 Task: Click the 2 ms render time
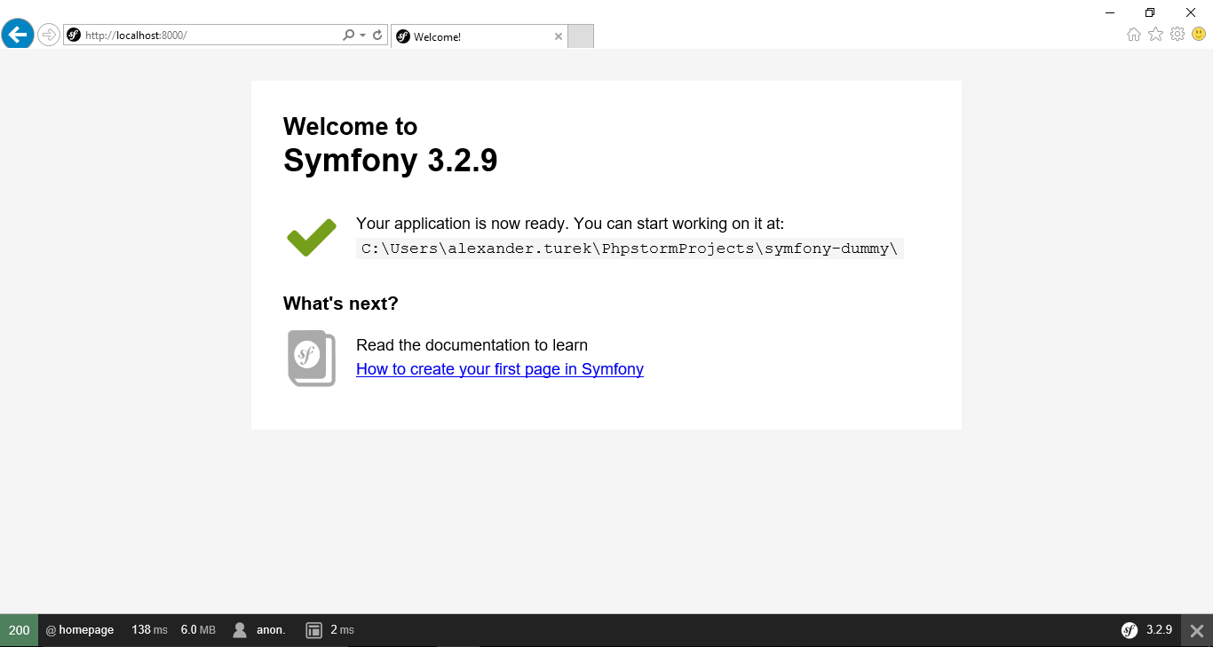342,630
